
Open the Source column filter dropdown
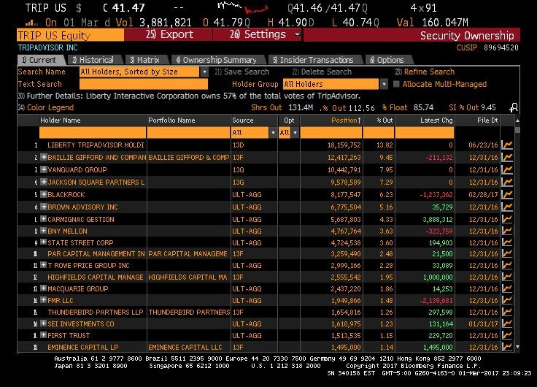tap(274, 133)
